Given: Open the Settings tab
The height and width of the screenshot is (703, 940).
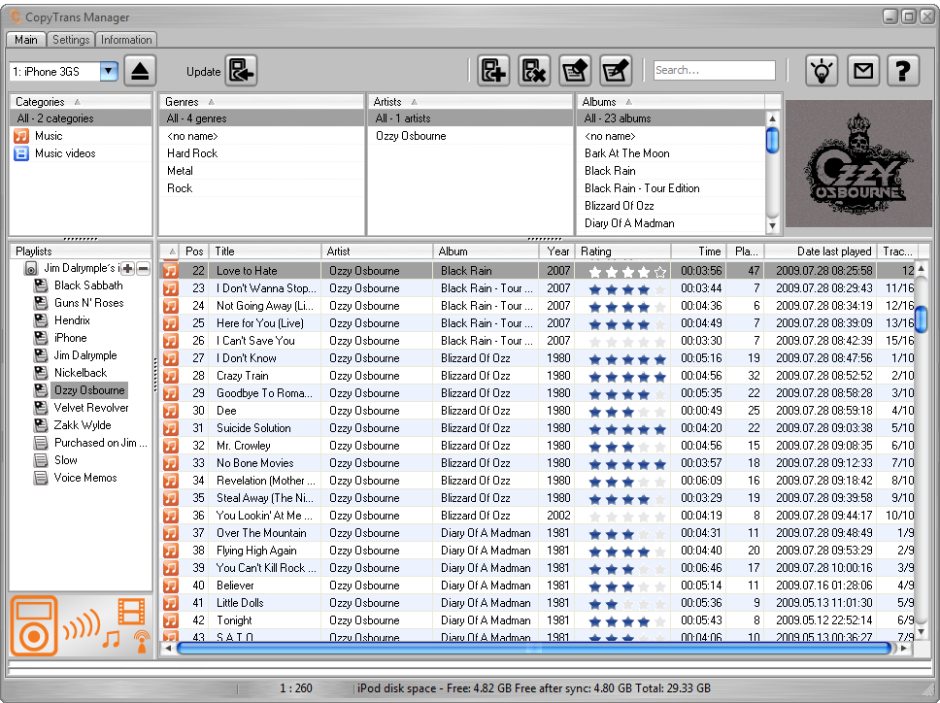Looking at the screenshot, I should pos(71,40).
